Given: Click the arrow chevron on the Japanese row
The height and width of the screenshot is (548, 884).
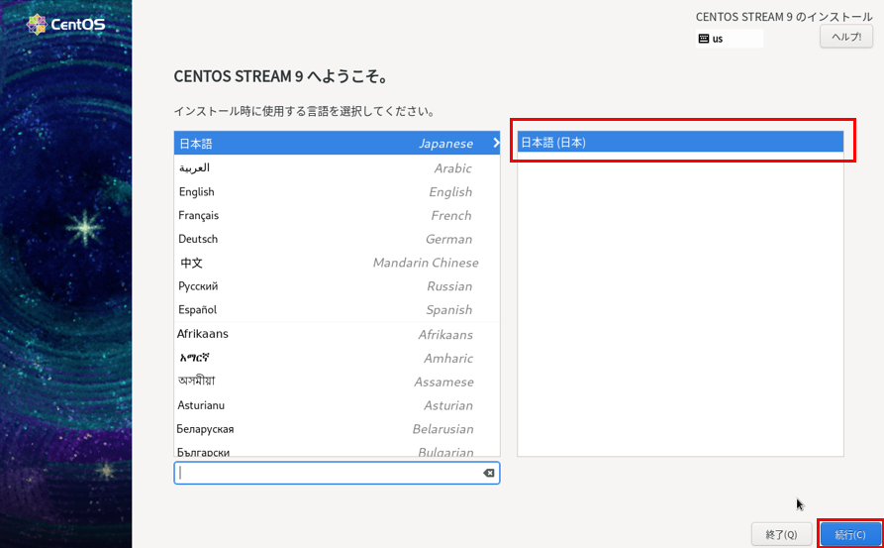Looking at the screenshot, I should (496, 143).
